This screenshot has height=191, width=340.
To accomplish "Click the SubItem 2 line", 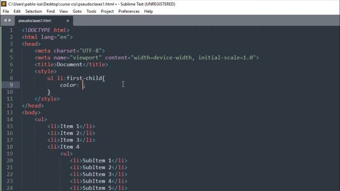I will tap(98, 168).
